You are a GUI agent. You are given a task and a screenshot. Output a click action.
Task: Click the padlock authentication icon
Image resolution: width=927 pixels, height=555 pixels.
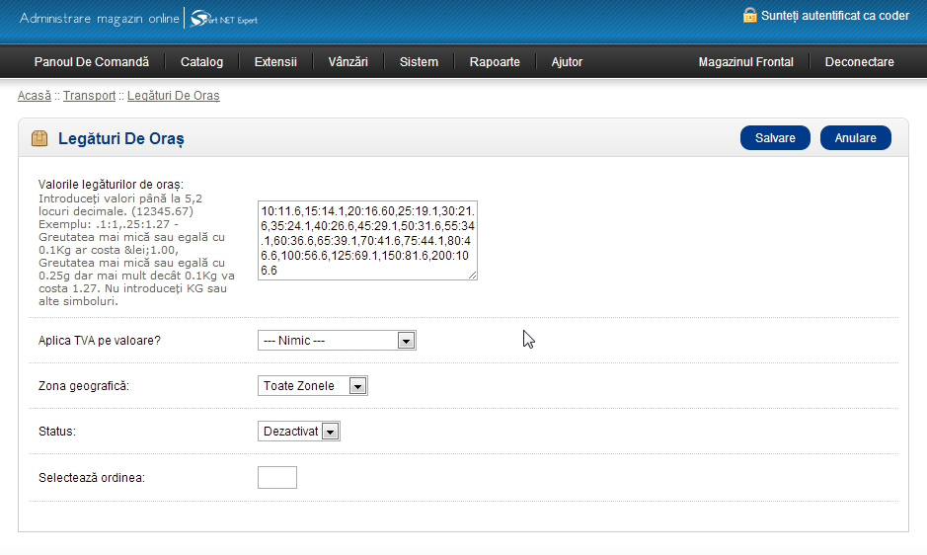(749, 16)
